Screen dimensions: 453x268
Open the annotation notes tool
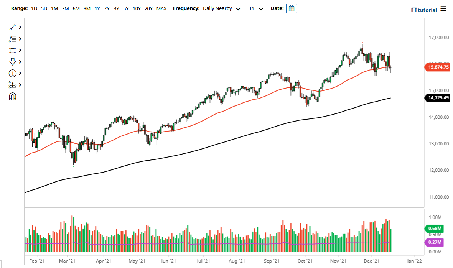coord(12,39)
